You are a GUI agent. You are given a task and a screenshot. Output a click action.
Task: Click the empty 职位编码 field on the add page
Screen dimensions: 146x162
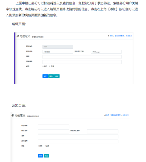click(53, 126)
